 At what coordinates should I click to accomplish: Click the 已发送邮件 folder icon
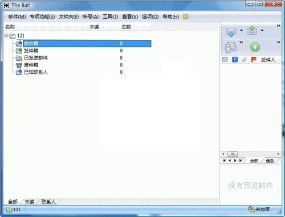coord(19,58)
